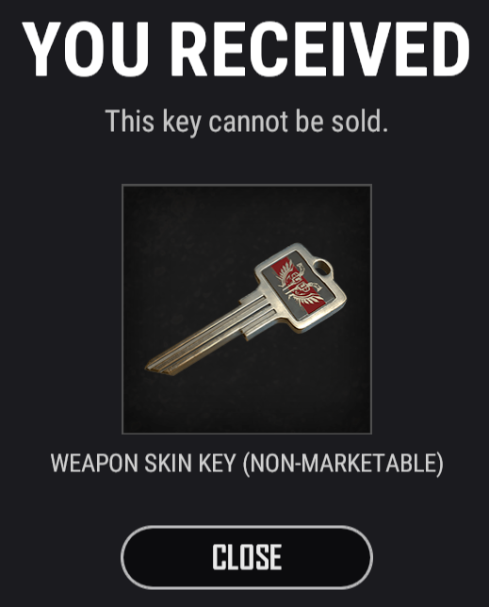The height and width of the screenshot is (607, 489).
Task: Click the "This key cannot be sold." notice
Action: [x=247, y=122]
